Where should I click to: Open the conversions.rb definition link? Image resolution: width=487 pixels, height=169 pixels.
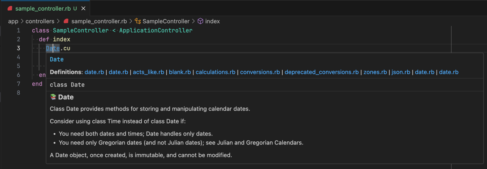point(260,72)
